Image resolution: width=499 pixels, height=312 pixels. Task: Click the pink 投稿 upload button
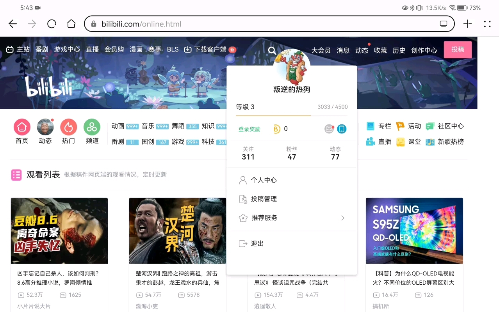click(x=458, y=49)
